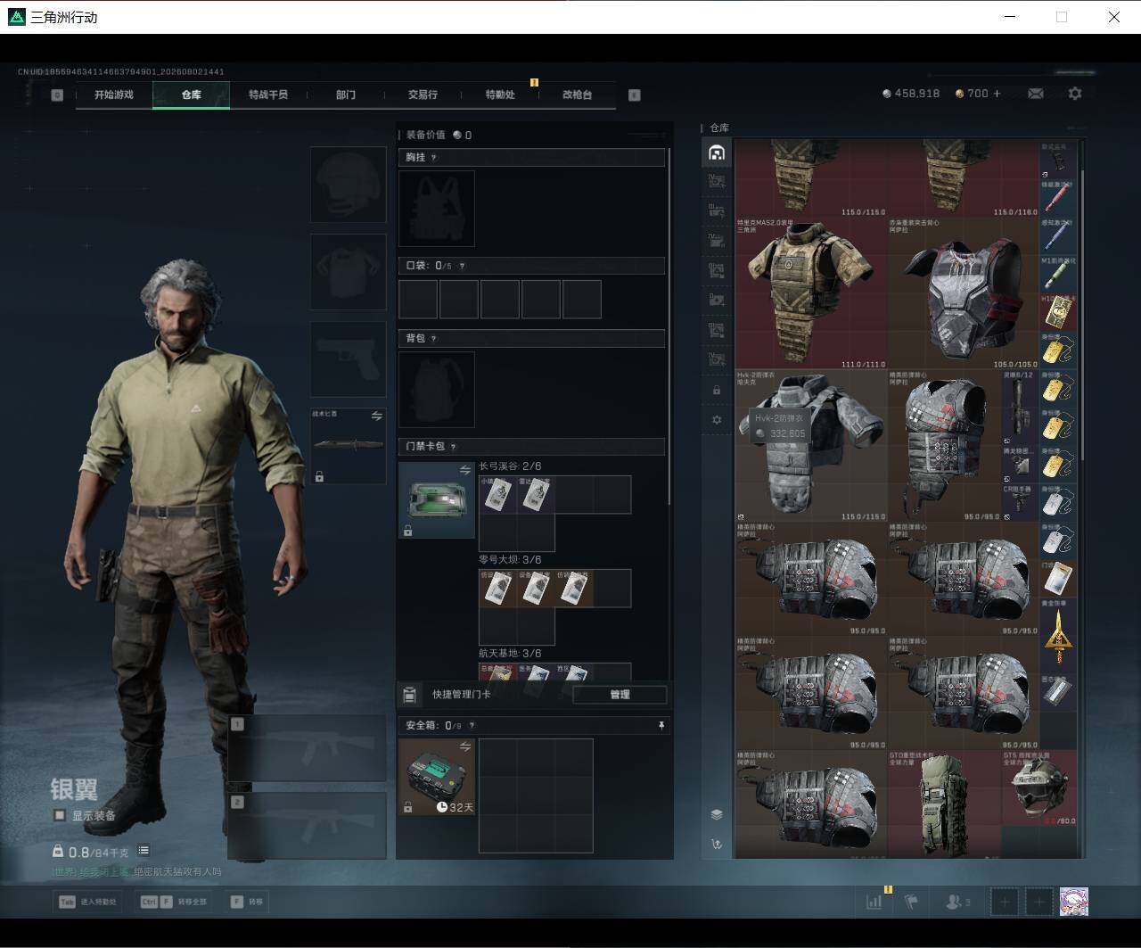Viewport: 1141px width, 948px height.
Task: Select the empty body armor equipment slot
Action: [349, 272]
